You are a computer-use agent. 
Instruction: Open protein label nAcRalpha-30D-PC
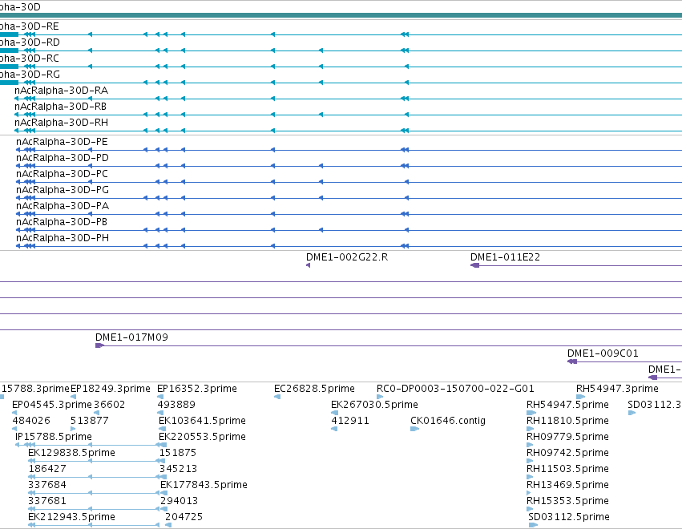pos(62,174)
